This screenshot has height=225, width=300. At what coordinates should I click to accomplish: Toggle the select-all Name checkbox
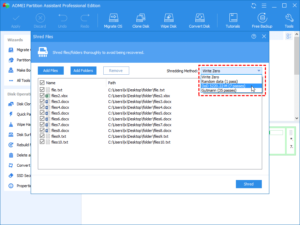click(x=42, y=82)
